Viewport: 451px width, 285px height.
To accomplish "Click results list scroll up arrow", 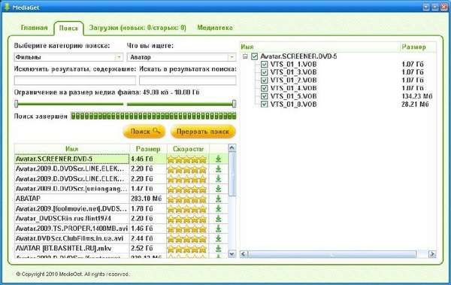I will [x=232, y=148].
